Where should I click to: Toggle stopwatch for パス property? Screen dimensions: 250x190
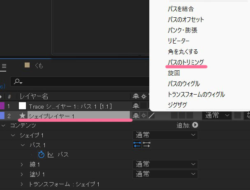pos(41,155)
